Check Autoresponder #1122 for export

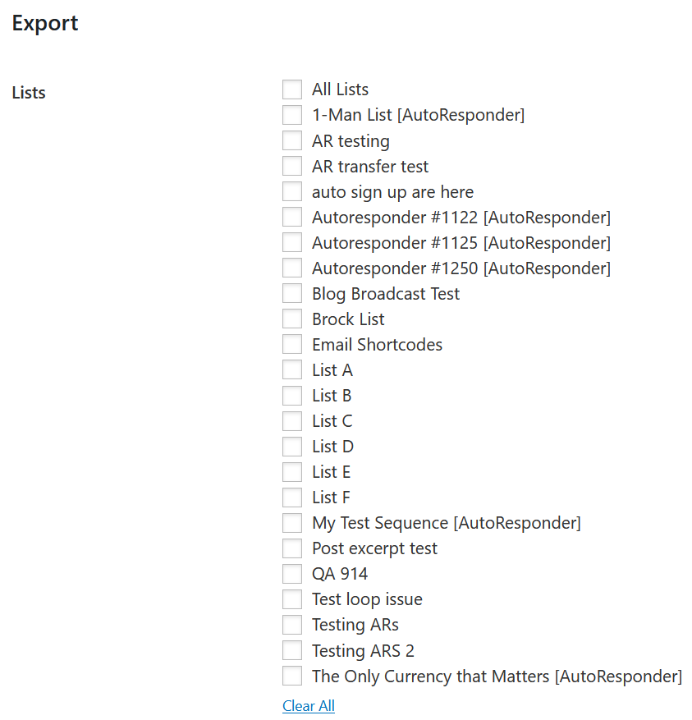pos(292,217)
